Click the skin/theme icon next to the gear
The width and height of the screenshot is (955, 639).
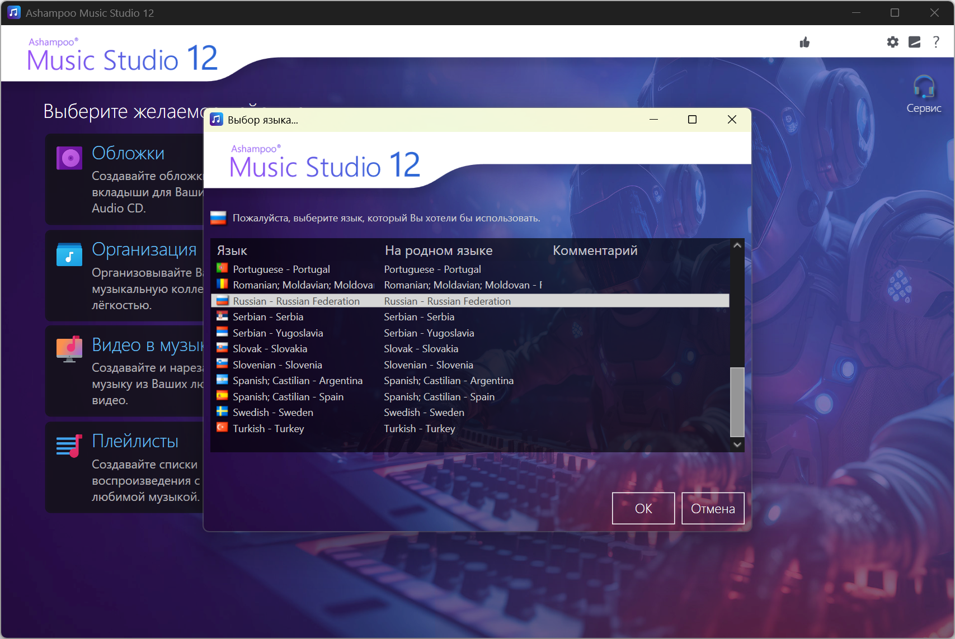[914, 42]
